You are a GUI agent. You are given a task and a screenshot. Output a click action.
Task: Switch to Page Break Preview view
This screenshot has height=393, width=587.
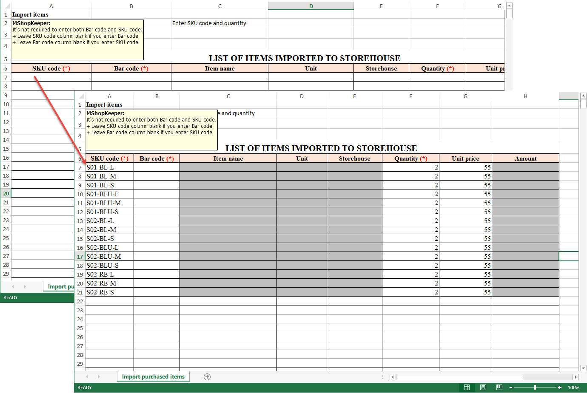[x=499, y=387]
